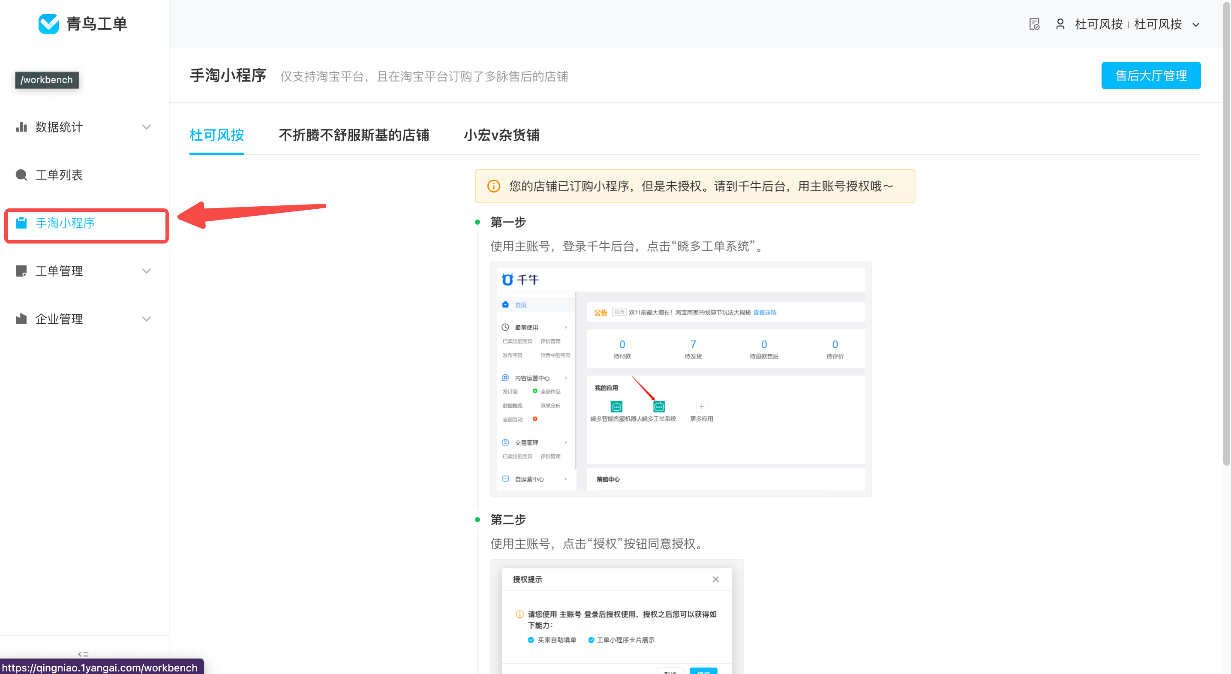Click the 青鸟工单 brand name
Viewport: 1231px width, 674px height.
(96, 24)
